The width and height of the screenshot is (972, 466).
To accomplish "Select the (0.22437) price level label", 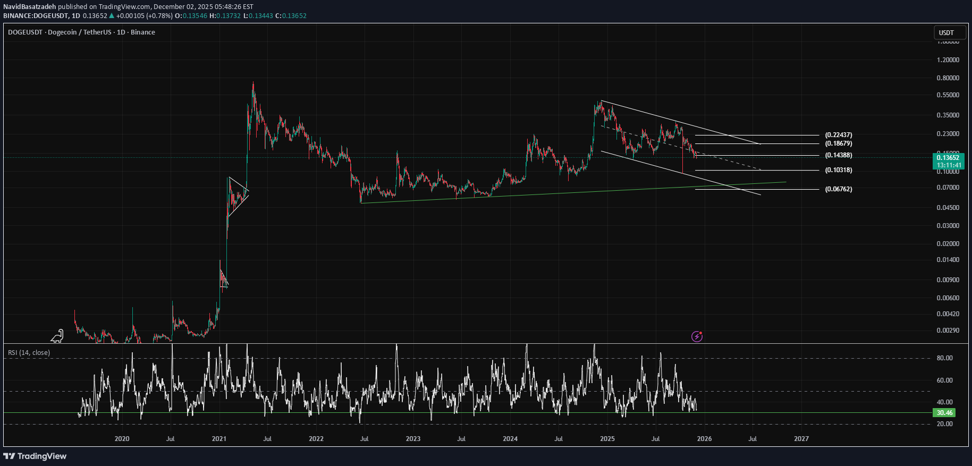I will (x=838, y=135).
